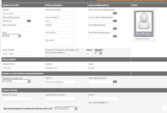Click the Upload Photo link
The width and height of the screenshot is (167, 113).
tap(142, 39)
